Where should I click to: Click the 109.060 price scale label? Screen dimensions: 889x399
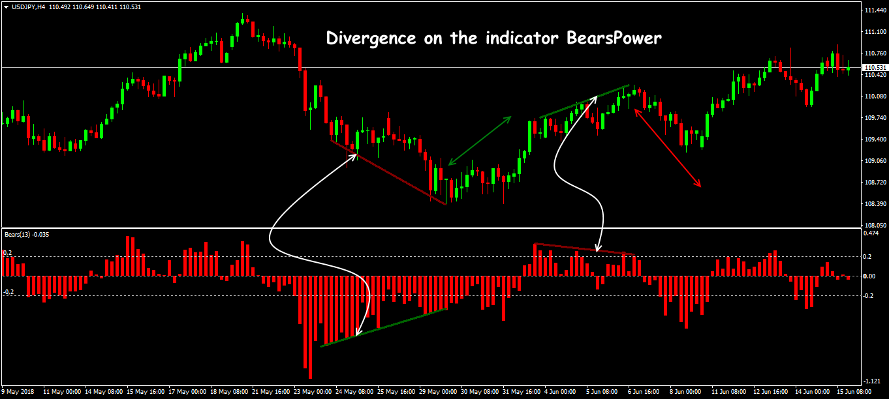(874, 161)
